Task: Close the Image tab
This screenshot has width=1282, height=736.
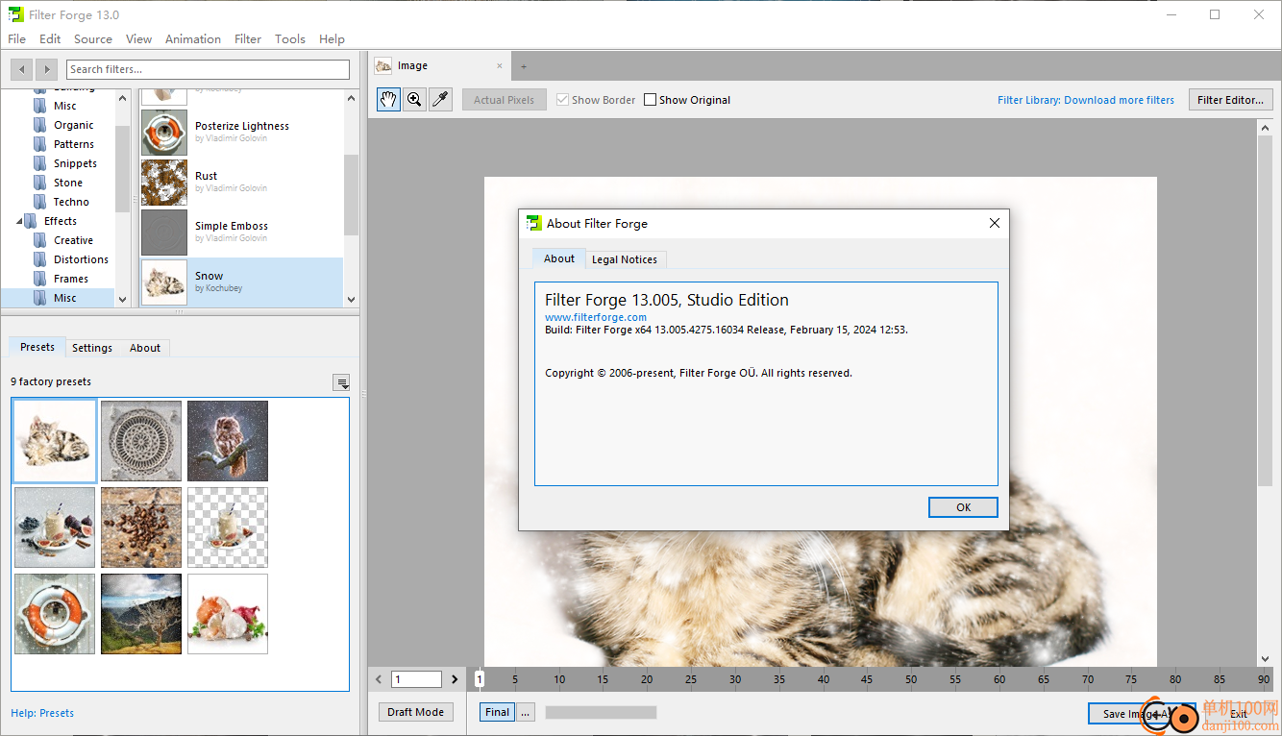Action: tap(499, 65)
